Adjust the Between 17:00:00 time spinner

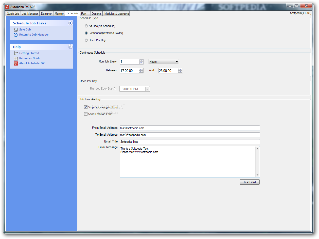pyautogui.click(x=141, y=71)
